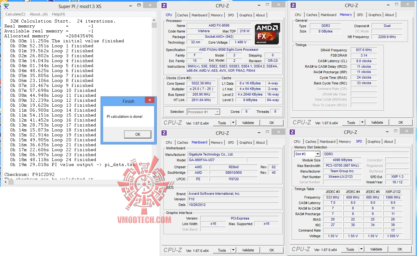Click the Core Voltage value '1.488 V'
The height and width of the screenshot is (256, 417).
coord(241,42)
